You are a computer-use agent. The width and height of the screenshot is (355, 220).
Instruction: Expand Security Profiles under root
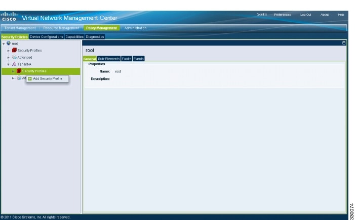click(x=9, y=51)
